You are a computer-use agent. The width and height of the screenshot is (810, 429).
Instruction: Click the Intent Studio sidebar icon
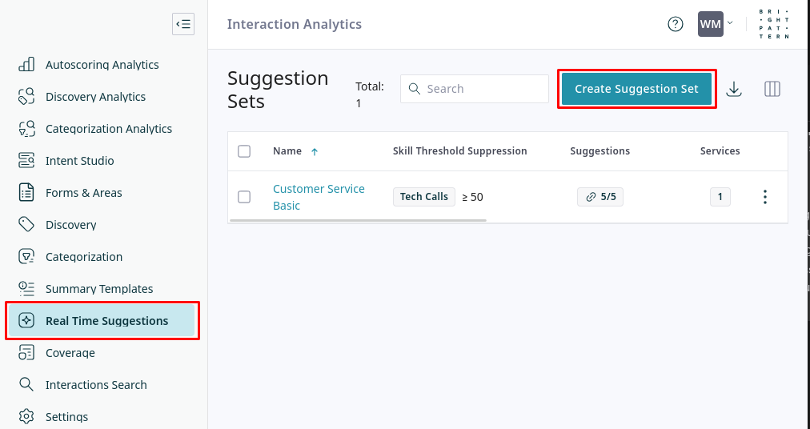pyautogui.click(x=26, y=161)
